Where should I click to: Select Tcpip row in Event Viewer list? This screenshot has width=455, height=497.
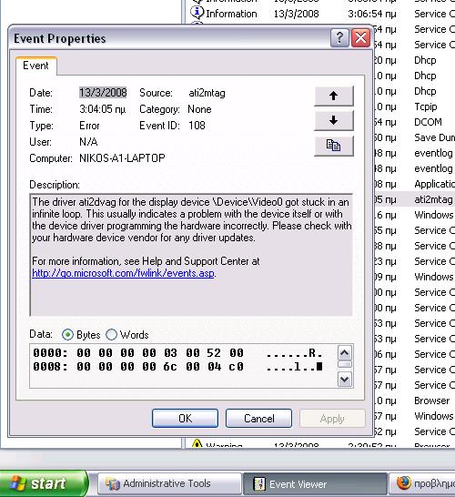pyautogui.click(x=414, y=106)
